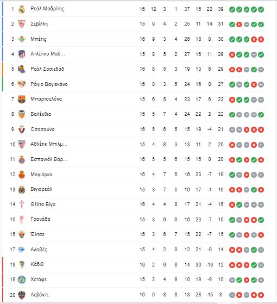277x304 pixels.
Task: Click the Alavés crest icon
Action: pos(22,250)
